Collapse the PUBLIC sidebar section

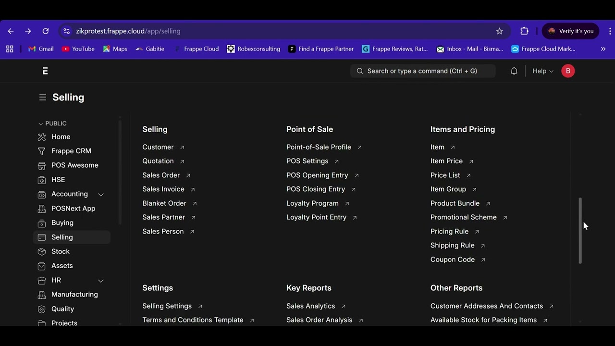click(52, 124)
